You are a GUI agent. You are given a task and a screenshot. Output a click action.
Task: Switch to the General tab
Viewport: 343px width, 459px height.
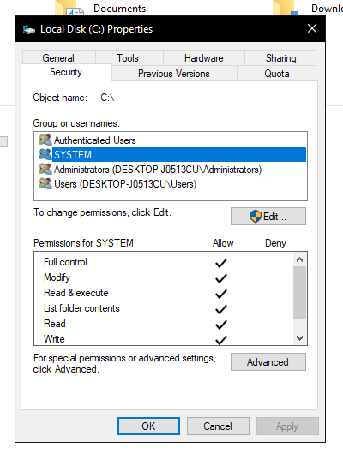tap(58, 57)
